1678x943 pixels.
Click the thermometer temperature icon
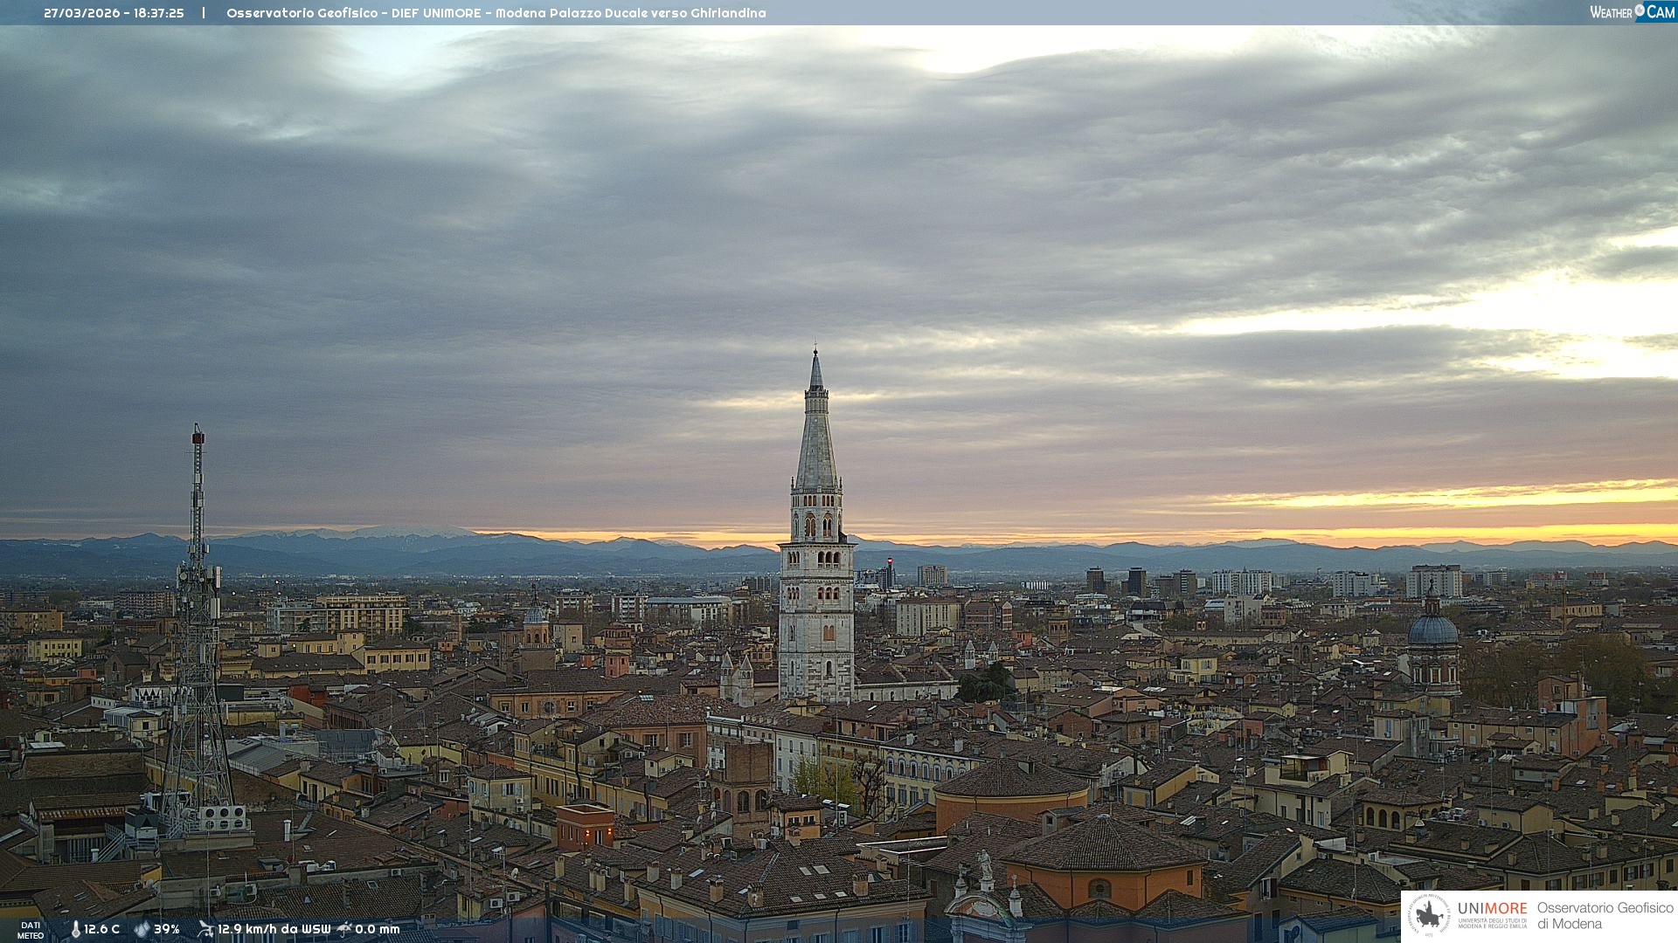click(x=75, y=930)
